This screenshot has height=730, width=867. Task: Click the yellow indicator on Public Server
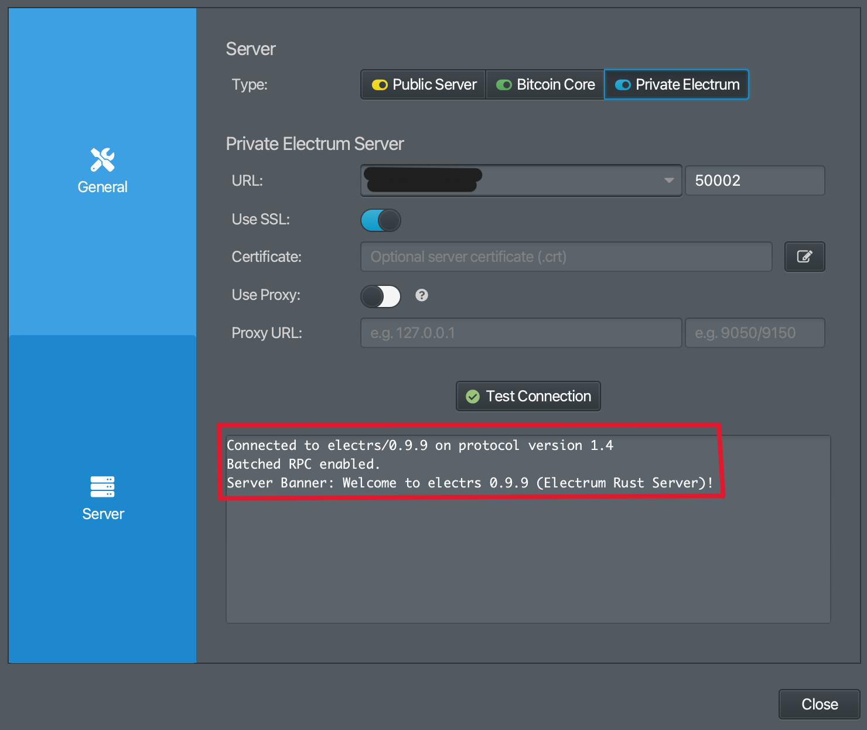tap(380, 84)
